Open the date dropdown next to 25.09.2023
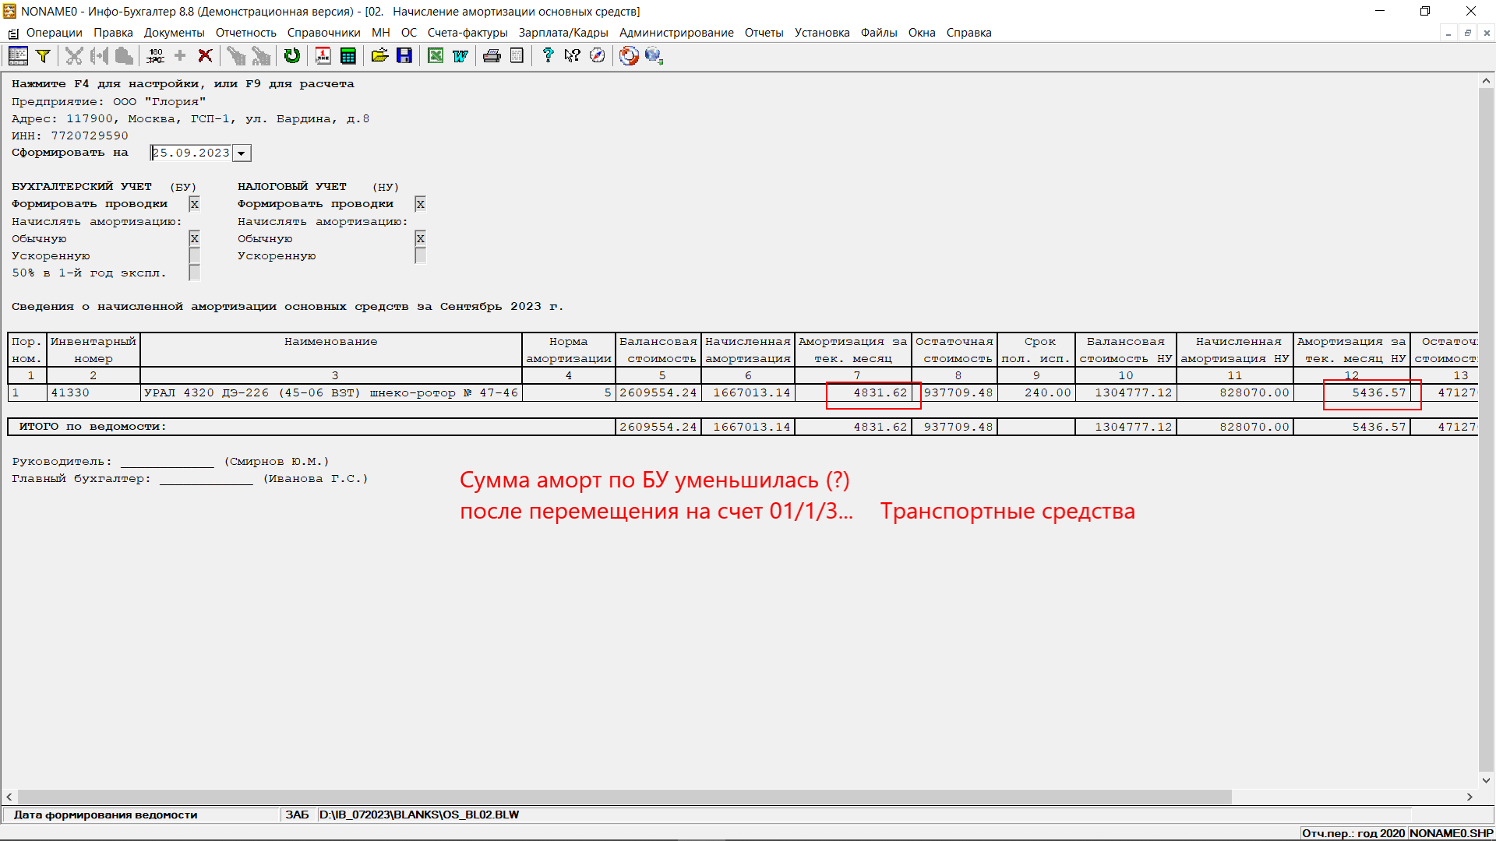 [242, 153]
